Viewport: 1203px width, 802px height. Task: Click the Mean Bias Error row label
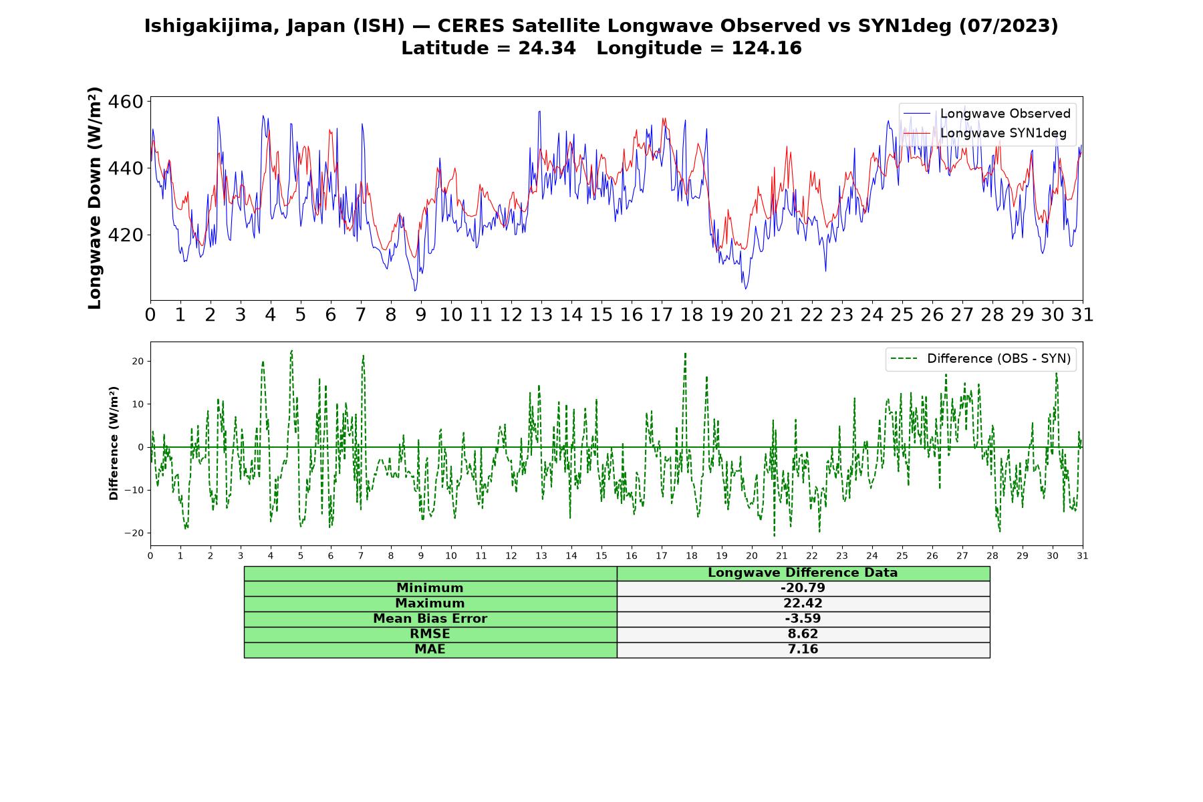(x=430, y=619)
